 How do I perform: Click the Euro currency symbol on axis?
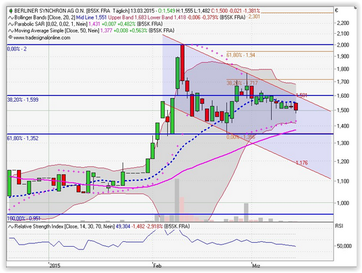pos(336,11)
